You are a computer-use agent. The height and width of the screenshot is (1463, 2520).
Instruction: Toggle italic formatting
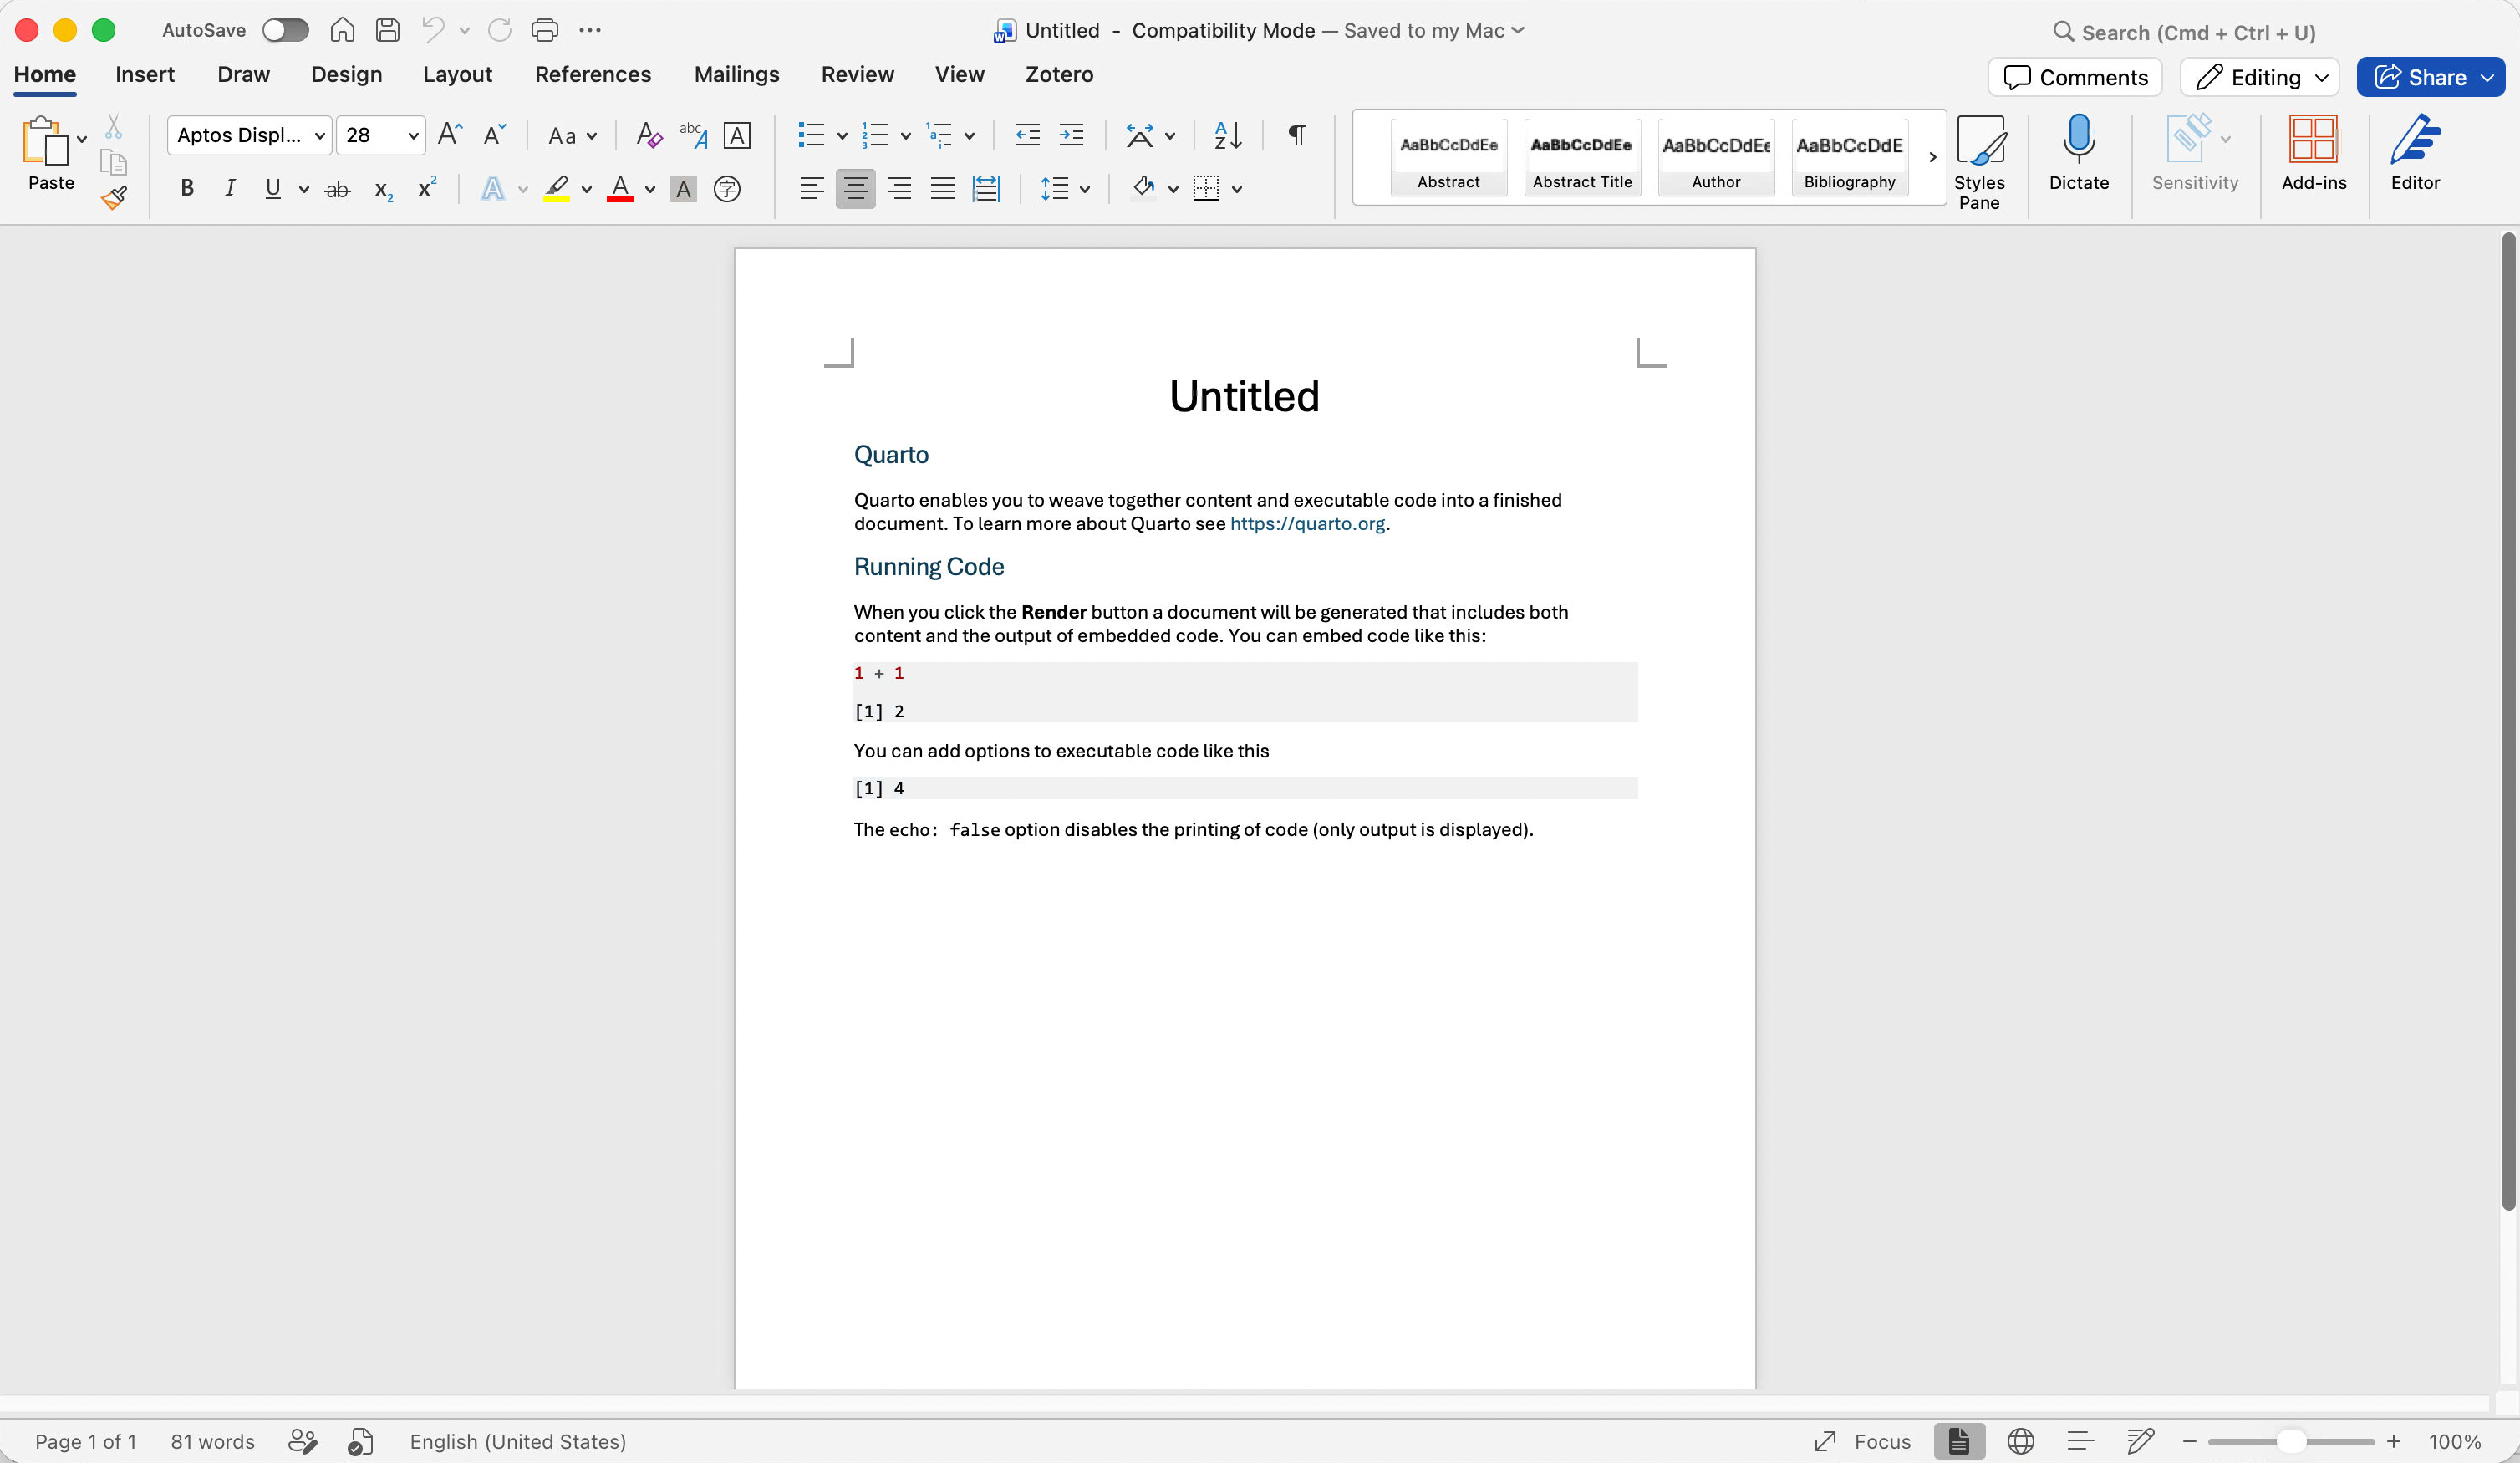pyautogui.click(x=230, y=189)
